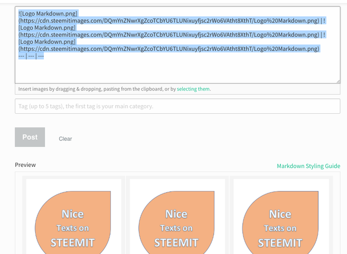Click 'STEEMIT' text in the third logo
This screenshot has width=347, height=254.
pyautogui.click(x=280, y=242)
